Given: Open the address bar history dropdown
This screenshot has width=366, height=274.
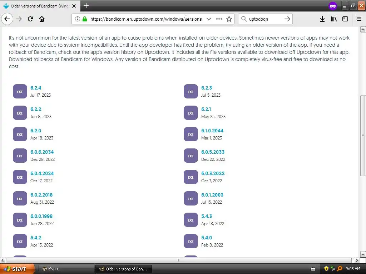Looking at the screenshot, I should (209, 19).
